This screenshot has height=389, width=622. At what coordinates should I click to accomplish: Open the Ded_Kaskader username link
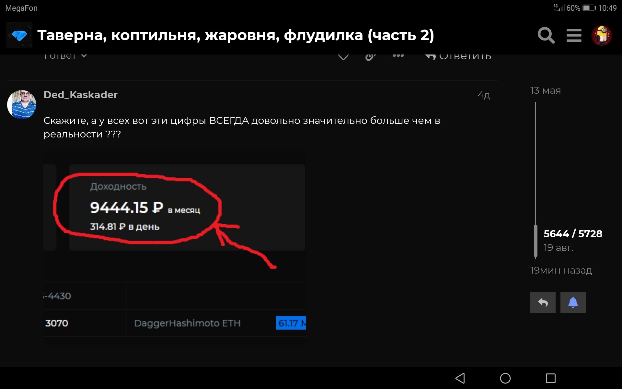coord(80,95)
